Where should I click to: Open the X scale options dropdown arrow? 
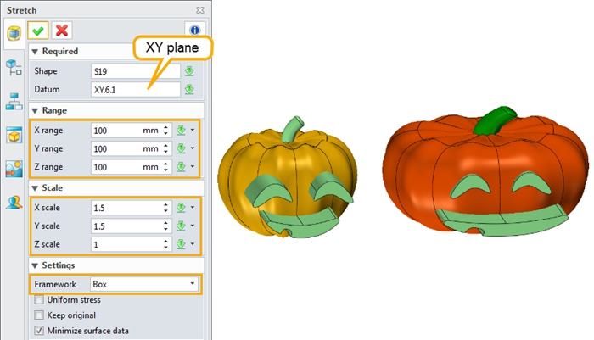193,208
